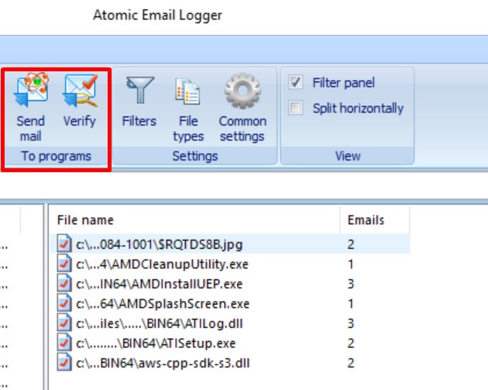Select row c:\...4\AMDCleanupUtility.exe
Viewport: 488px width, 390px height.
[x=230, y=264]
